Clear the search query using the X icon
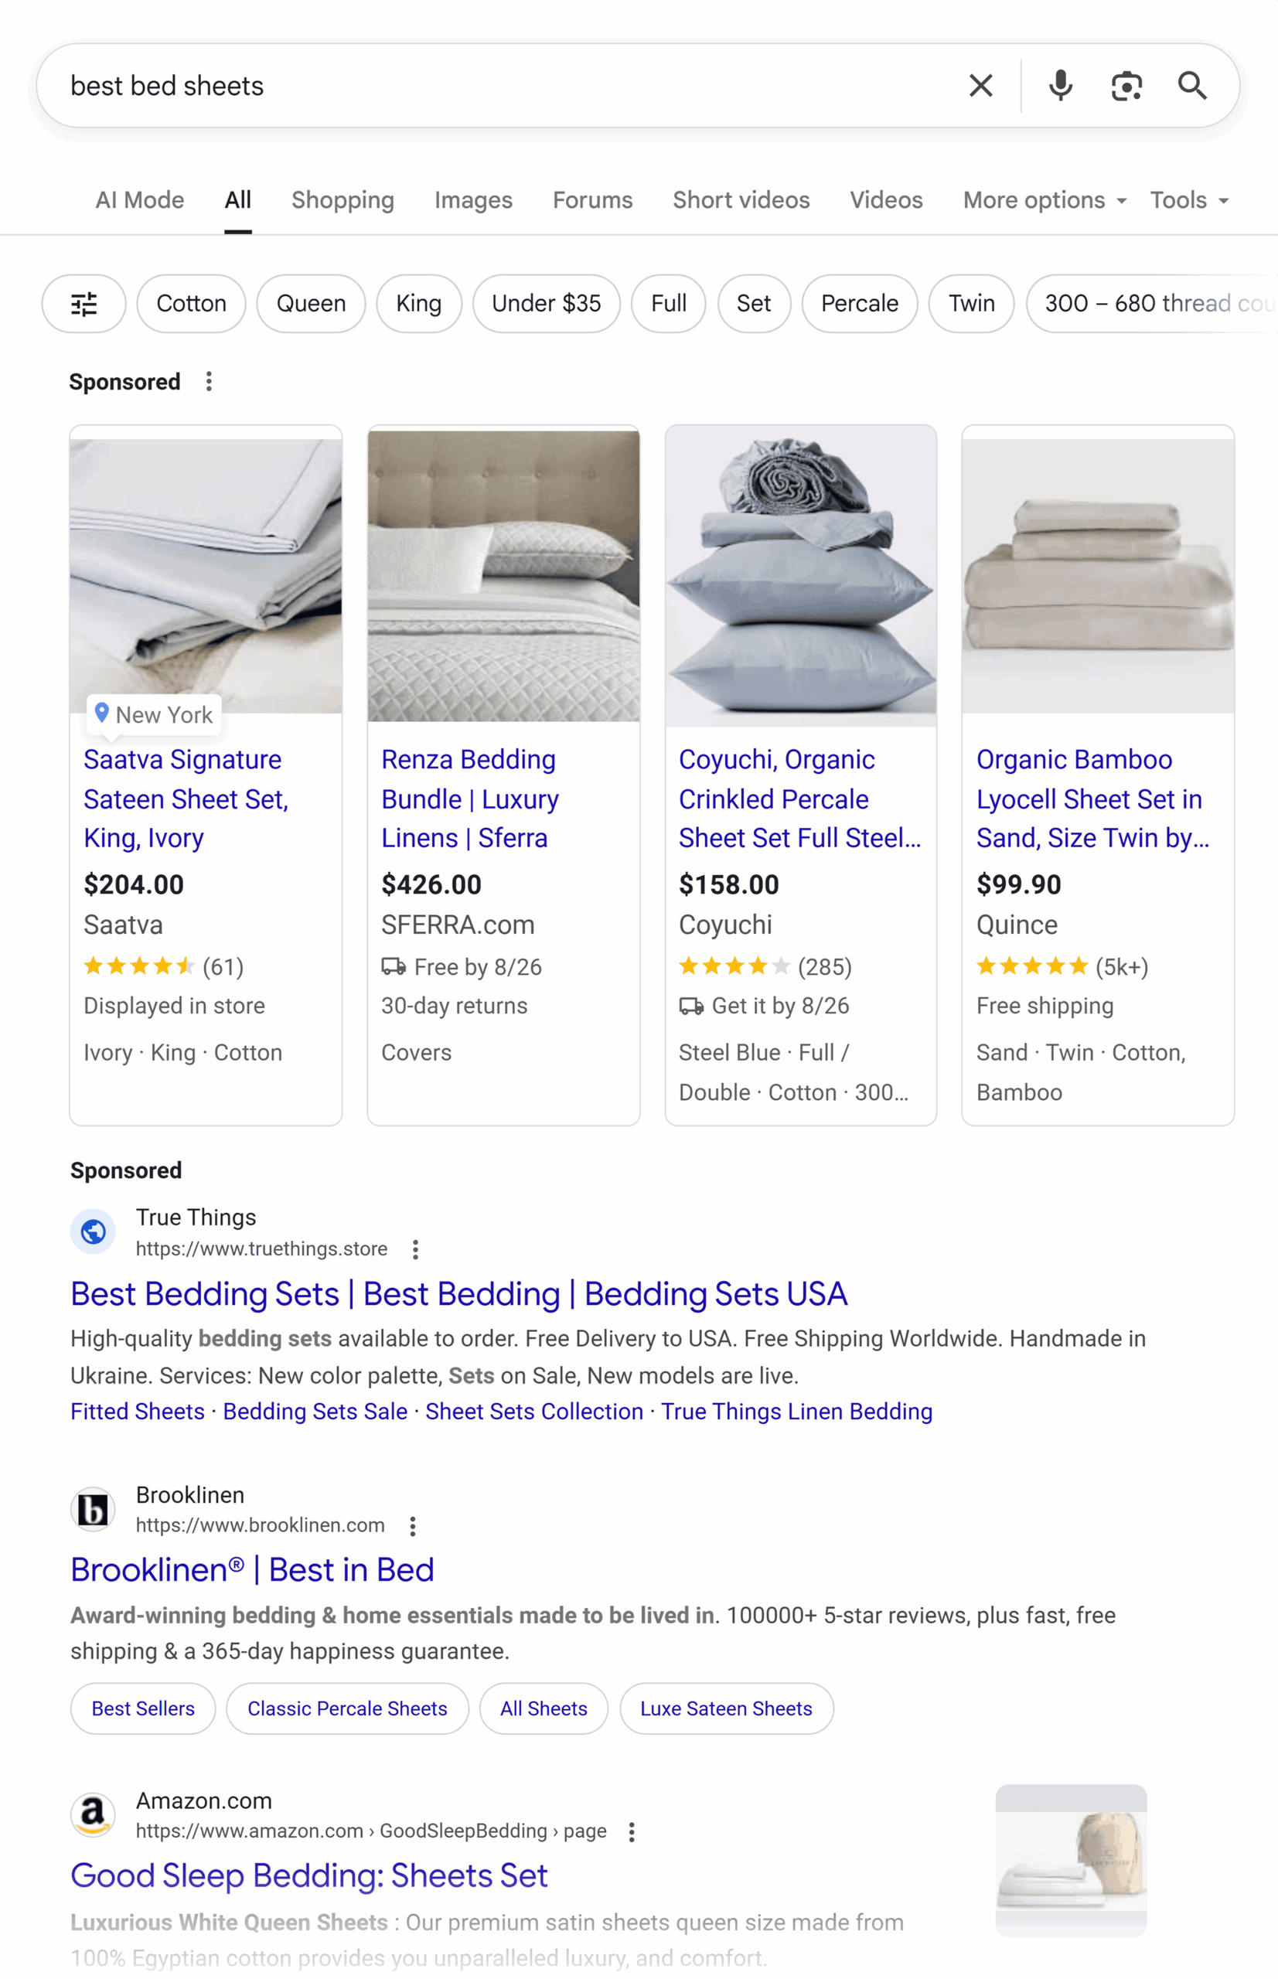The image size is (1278, 1979). tap(981, 86)
